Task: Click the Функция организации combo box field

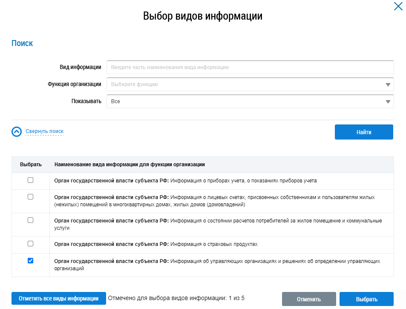Action: [245, 84]
